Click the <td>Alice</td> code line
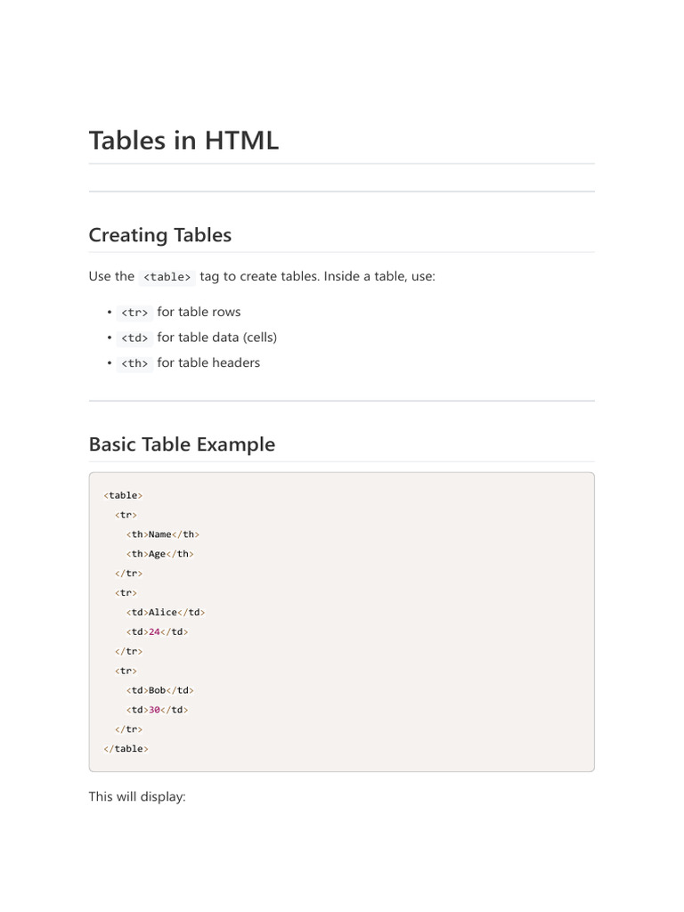Screen dimensions: 684x912 pos(166,613)
